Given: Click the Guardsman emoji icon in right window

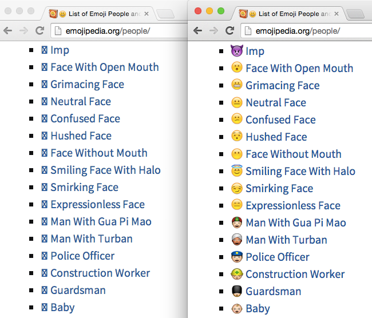Looking at the screenshot, I should point(237,291).
